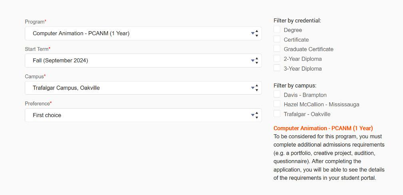Tick the Graduate Certificate filter checkbox
Image resolution: width=403 pixels, height=195 pixels.
click(277, 48)
